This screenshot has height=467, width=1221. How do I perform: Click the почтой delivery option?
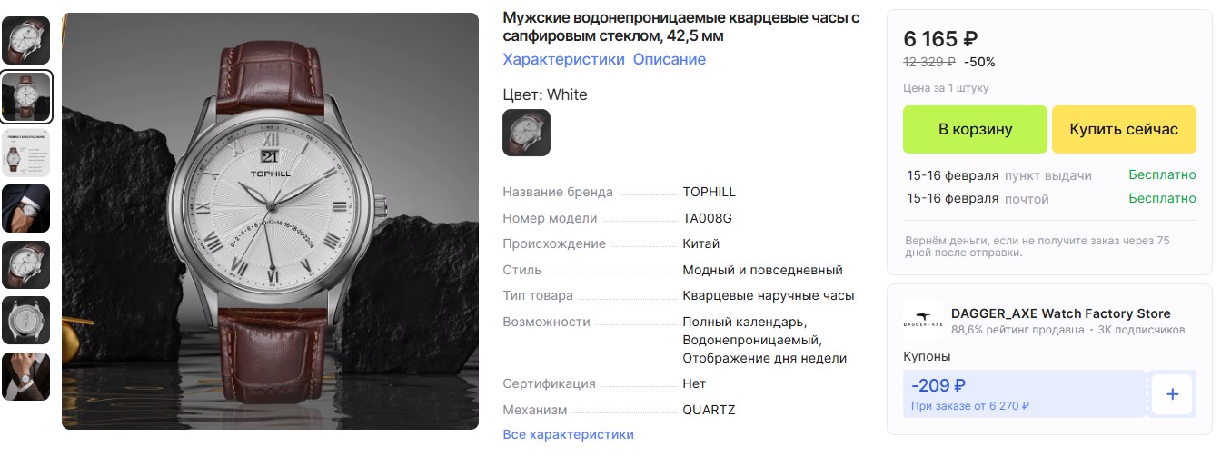pyautogui.click(x=1027, y=198)
